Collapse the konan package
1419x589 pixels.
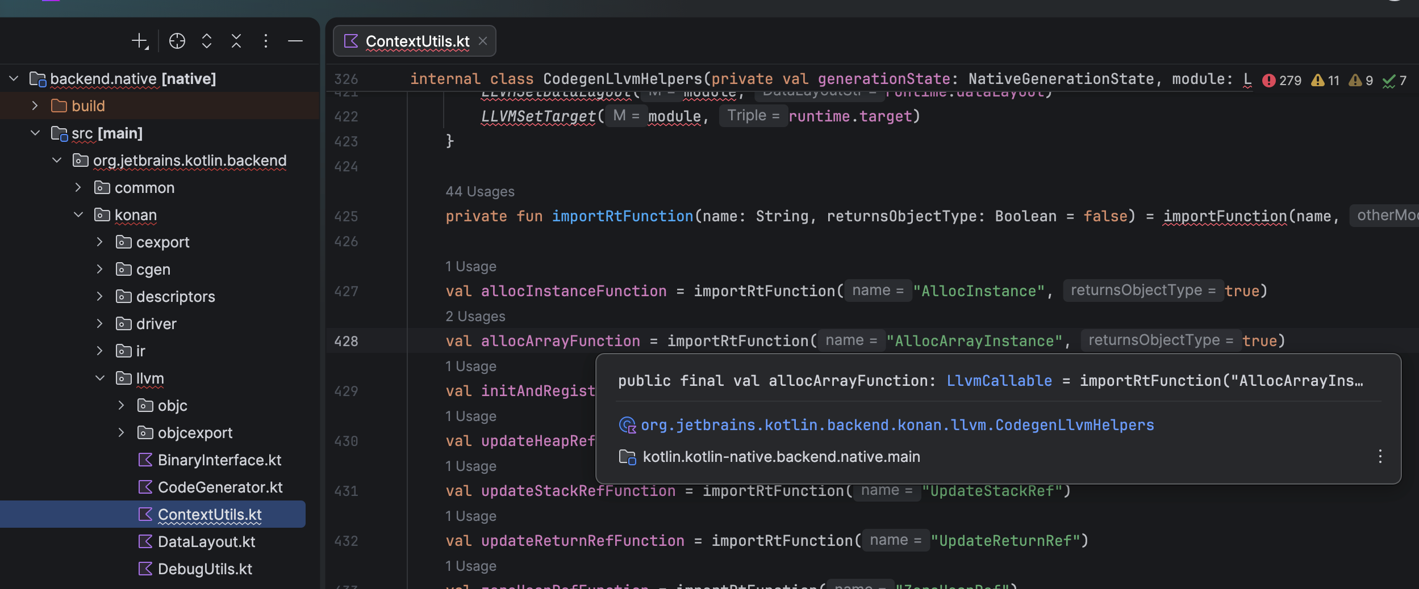[78, 215]
